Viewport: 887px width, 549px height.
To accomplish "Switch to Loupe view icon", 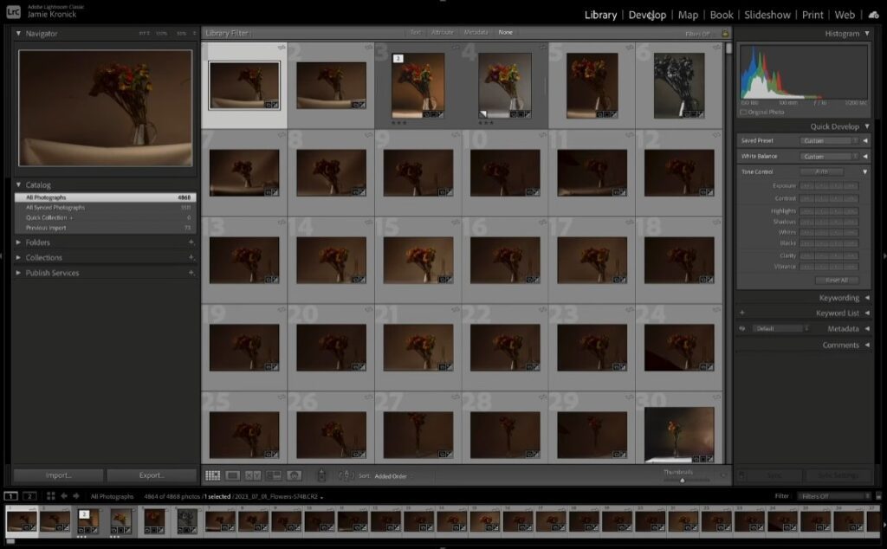I will [232, 475].
